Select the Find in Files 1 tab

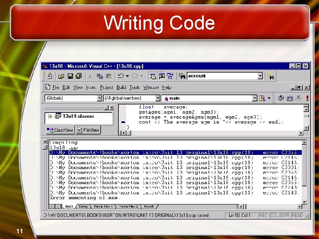pyautogui.click(x=103, y=207)
